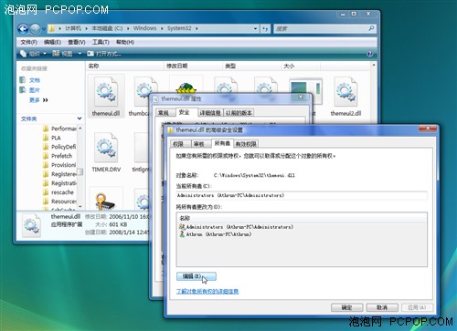Click the Documents favorite link icon
This screenshot has width=457, height=331.
point(23,80)
